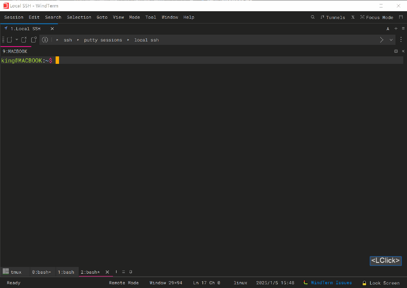Close the 9:MACBOOK terminal pane

[x=403, y=51]
